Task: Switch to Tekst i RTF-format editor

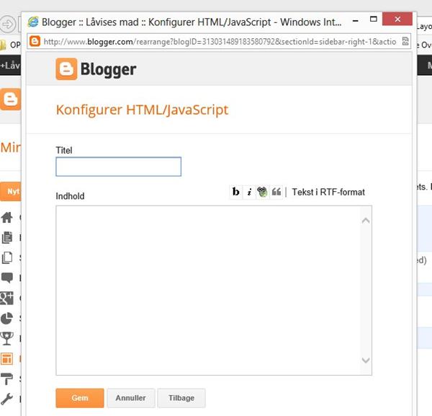Action: tap(328, 192)
